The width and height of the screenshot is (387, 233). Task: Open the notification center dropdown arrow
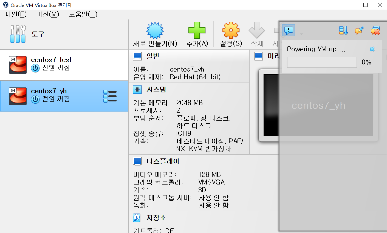tap(301, 34)
